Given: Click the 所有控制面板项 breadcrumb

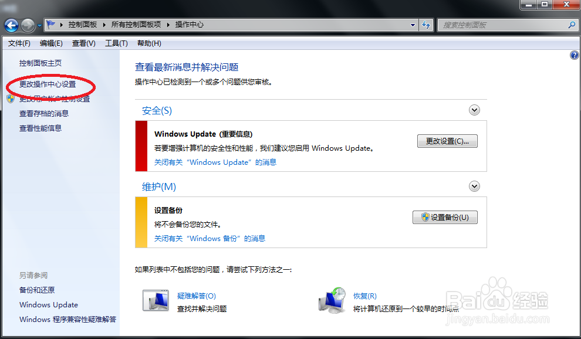Looking at the screenshot, I should tap(136, 25).
